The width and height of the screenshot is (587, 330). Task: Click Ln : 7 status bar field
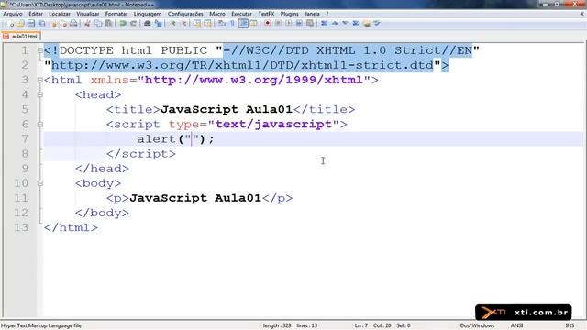[x=361, y=325]
